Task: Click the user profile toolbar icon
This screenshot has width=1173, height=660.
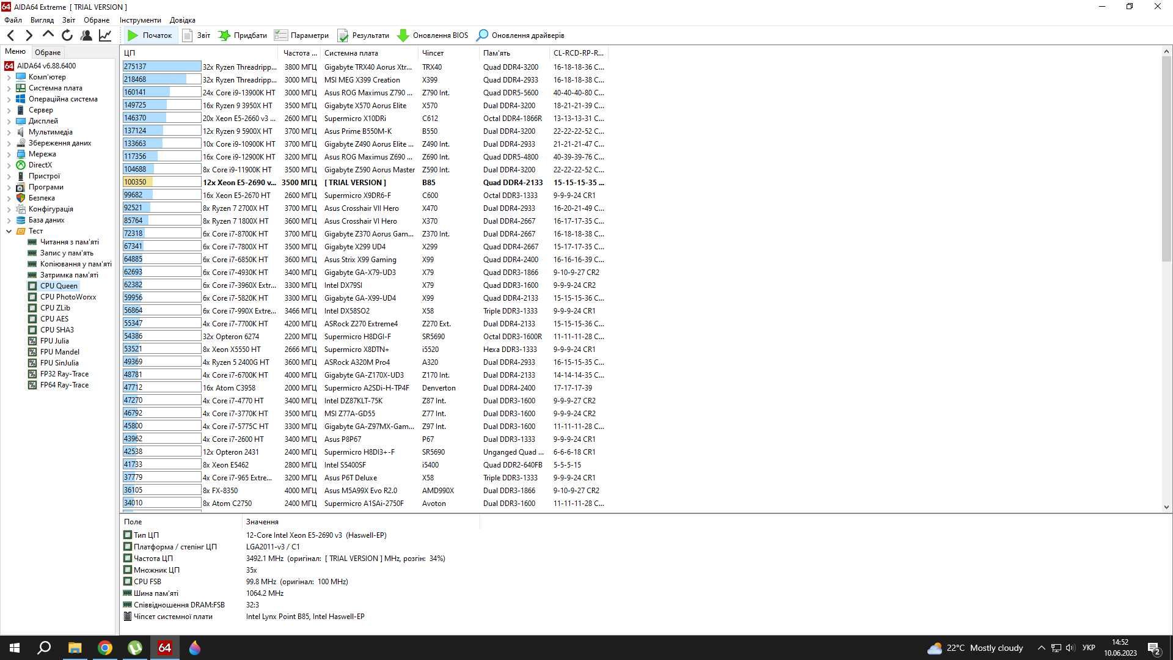Action: tap(86, 35)
